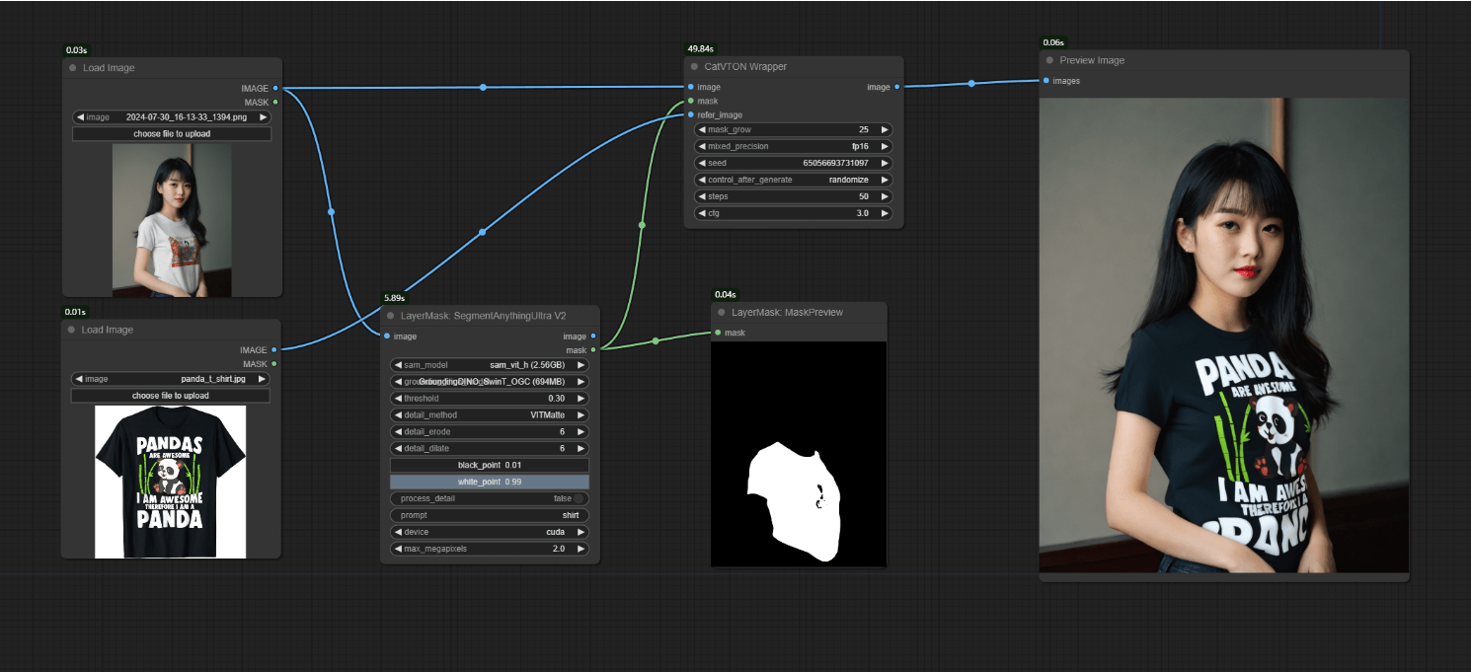Click the panda t-shirt thumbnail in Load Image
This screenshot has width=1471, height=672.
(x=171, y=482)
